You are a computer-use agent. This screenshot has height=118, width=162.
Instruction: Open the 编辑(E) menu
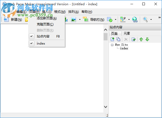pos(21,12)
